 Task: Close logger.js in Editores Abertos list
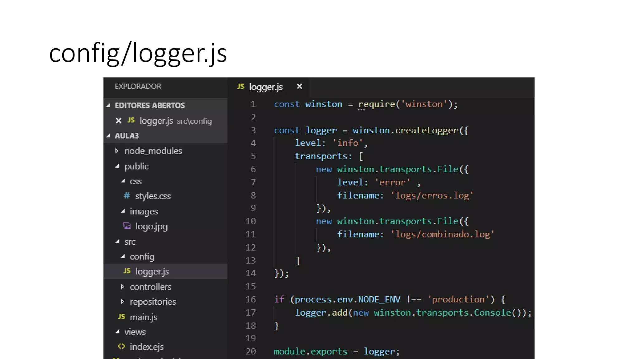coord(118,121)
